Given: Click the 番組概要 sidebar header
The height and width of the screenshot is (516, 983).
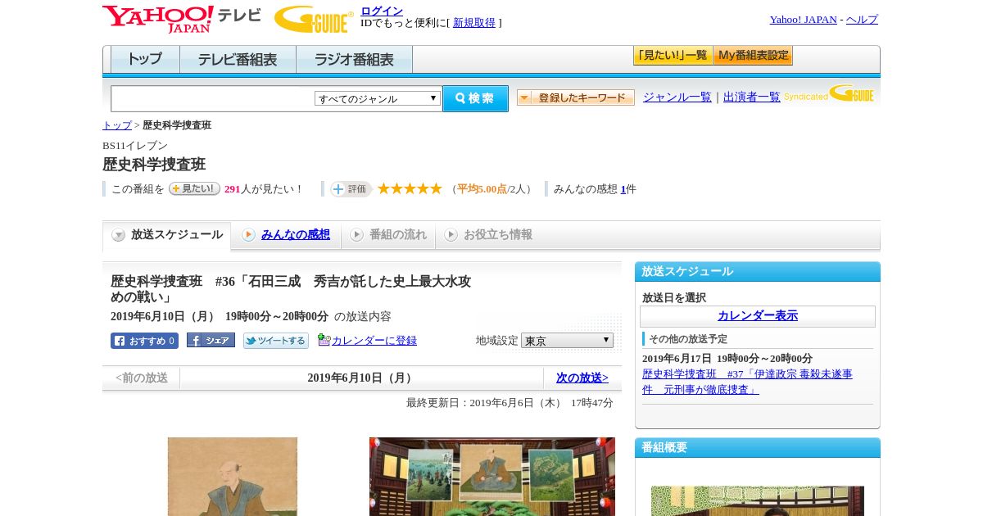Looking at the screenshot, I should click(x=758, y=448).
